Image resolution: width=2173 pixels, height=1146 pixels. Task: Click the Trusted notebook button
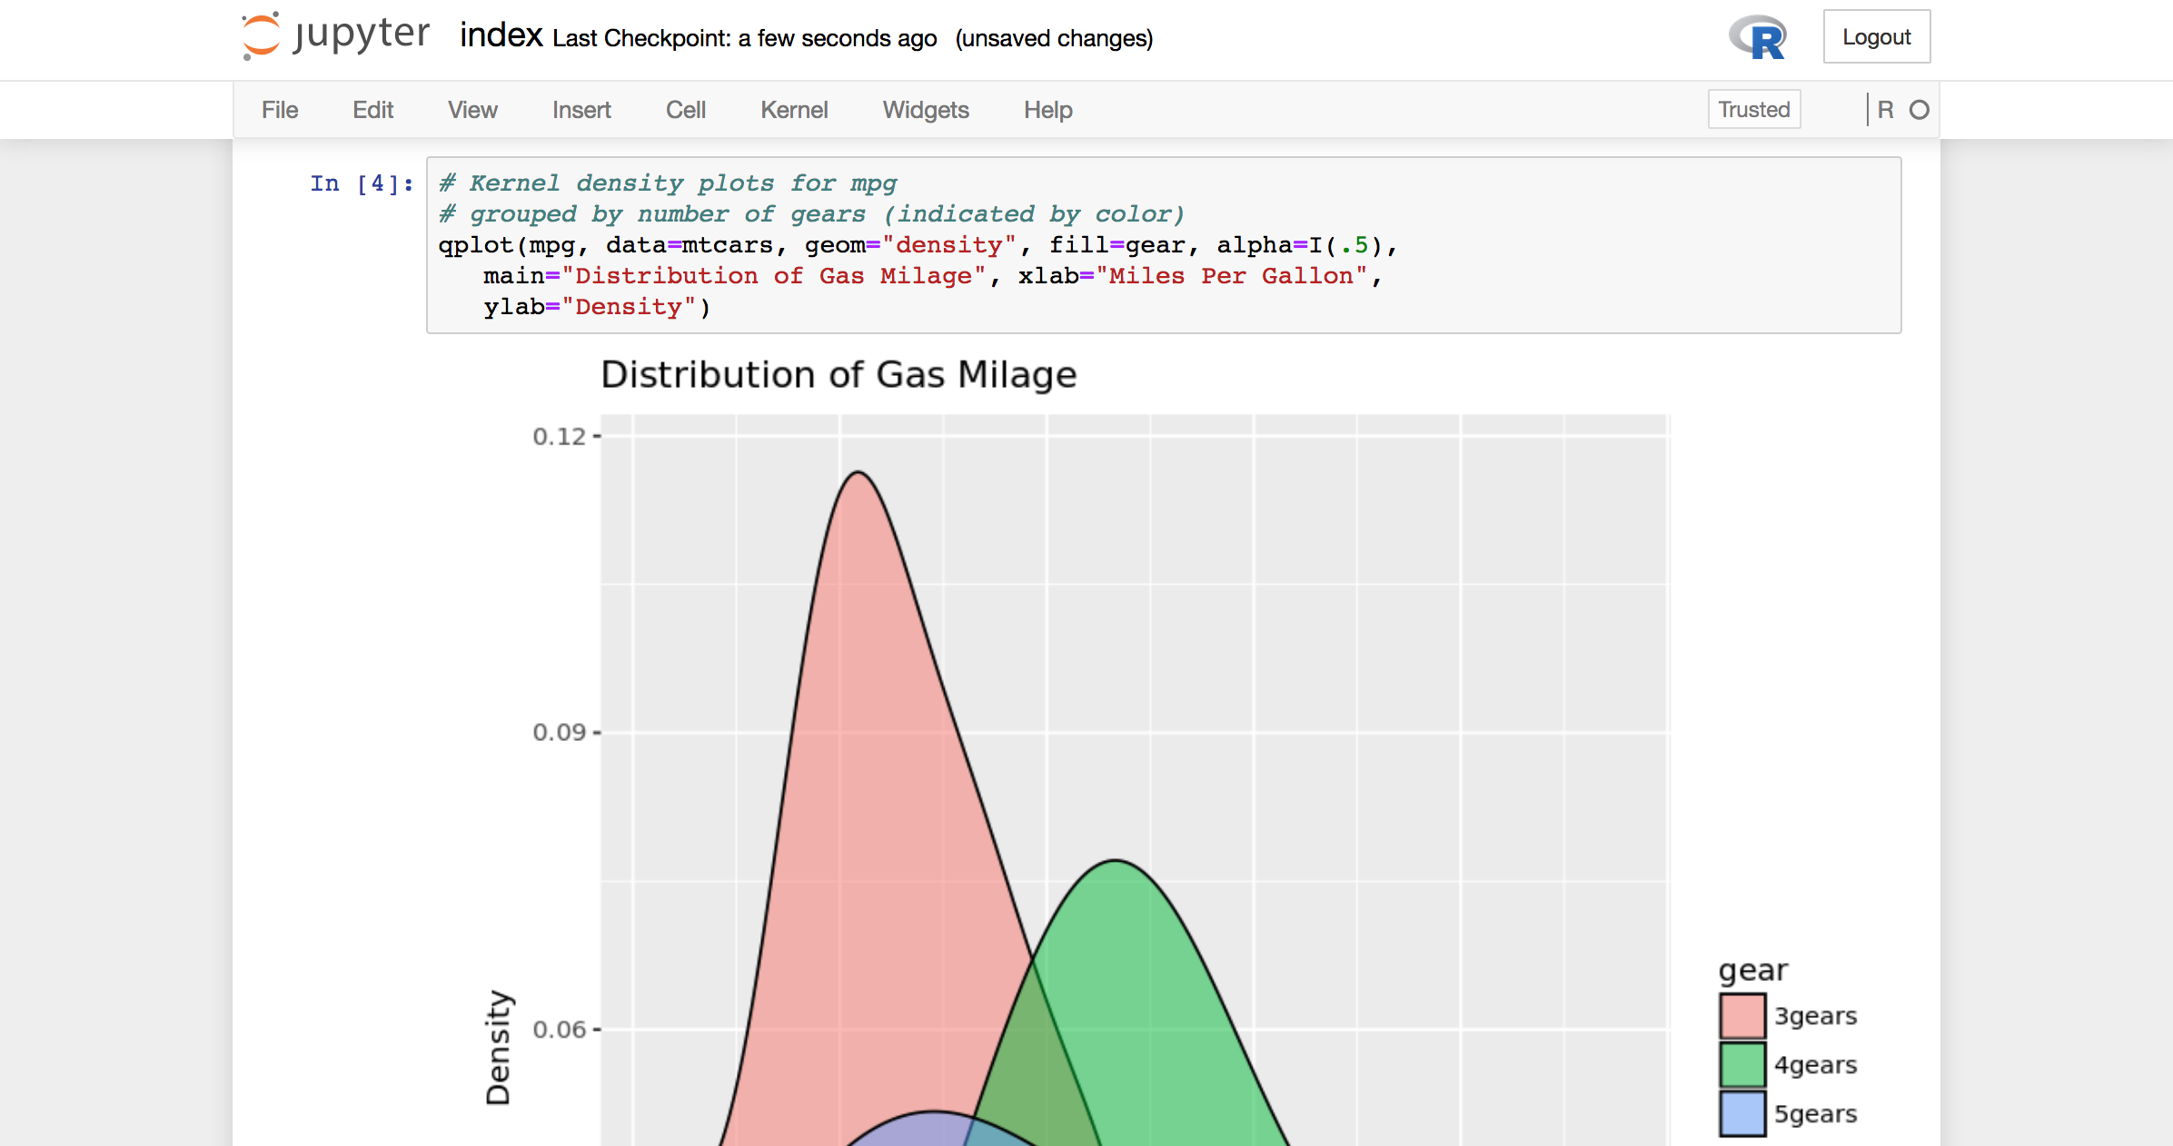[x=1754, y=110]
